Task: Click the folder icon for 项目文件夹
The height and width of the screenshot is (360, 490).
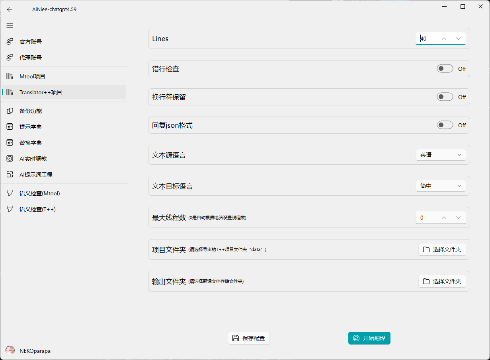Action: 426,249
